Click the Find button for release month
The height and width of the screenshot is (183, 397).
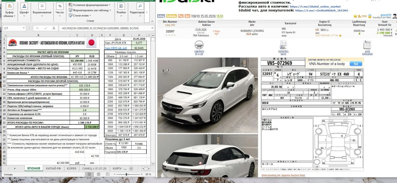356,64
